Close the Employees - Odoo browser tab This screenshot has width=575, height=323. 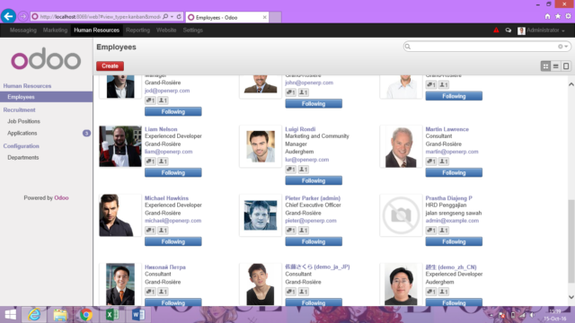coord(264,17)
